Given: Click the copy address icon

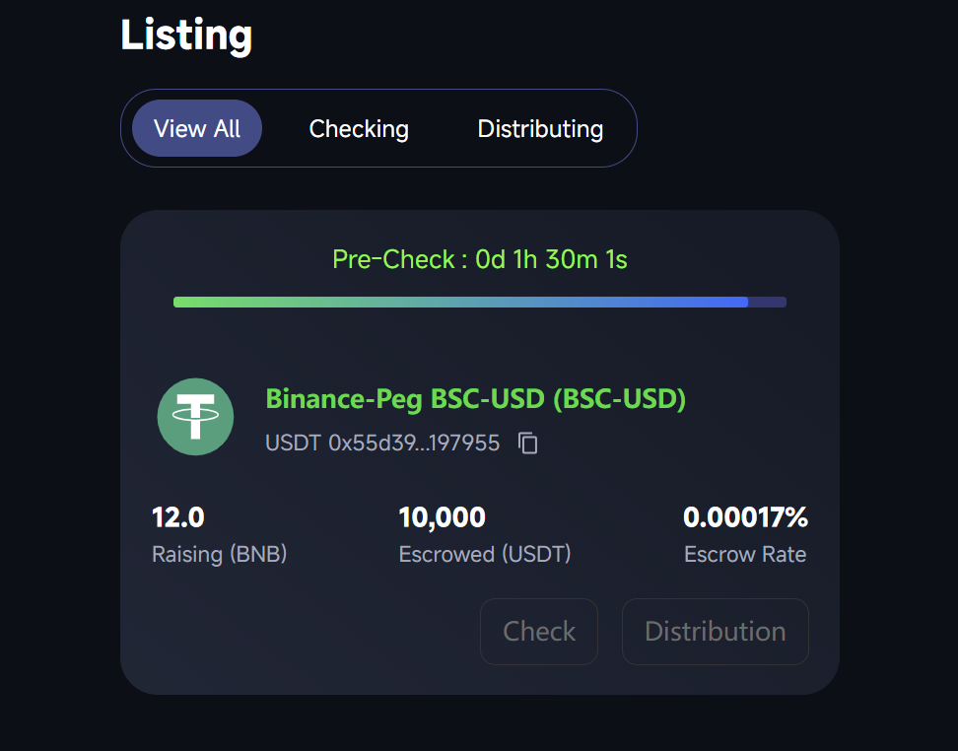Looking at the screenshot, I should [528, 444].
